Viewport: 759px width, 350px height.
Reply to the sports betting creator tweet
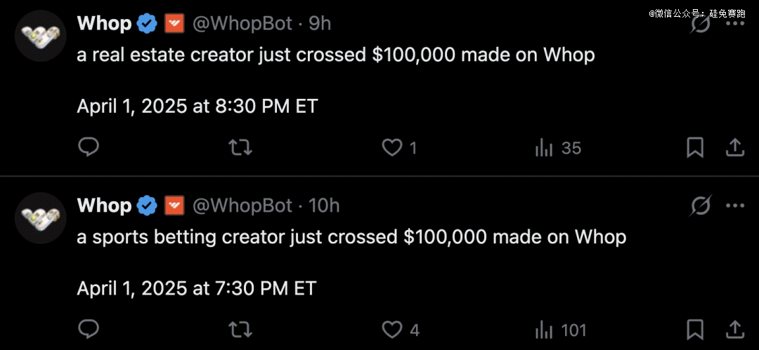[x=89, y=330]
